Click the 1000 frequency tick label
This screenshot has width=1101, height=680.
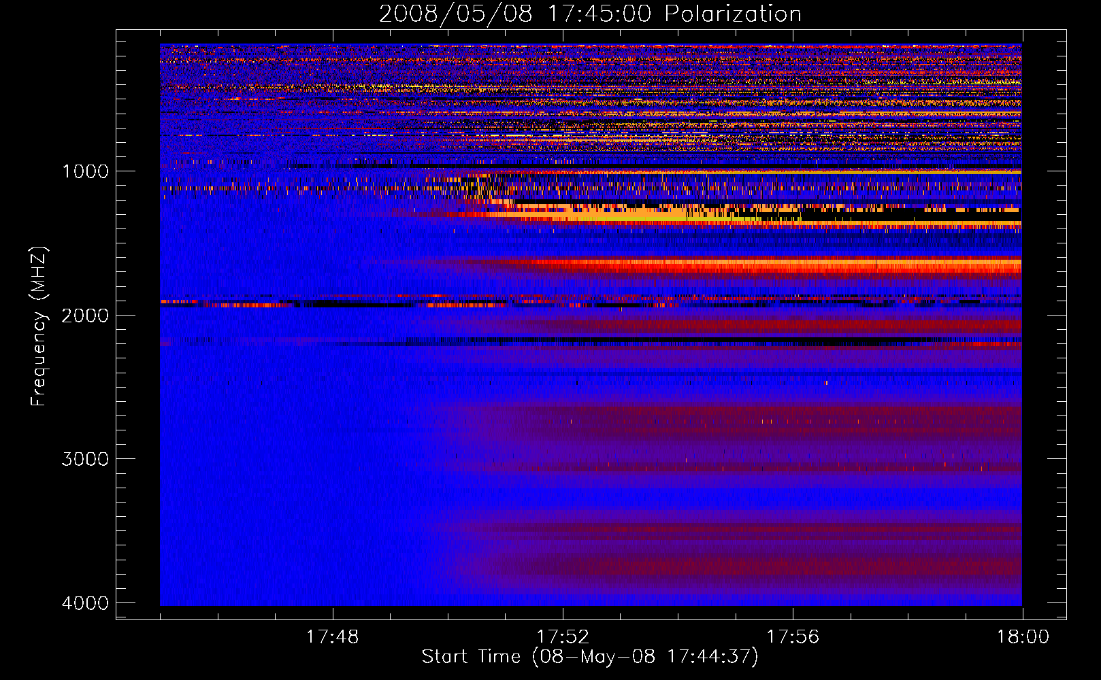click(85, 171)
